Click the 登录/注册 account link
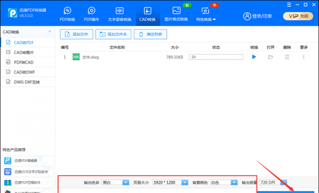Viewport: 319px width, 193px height. [258, 16]
